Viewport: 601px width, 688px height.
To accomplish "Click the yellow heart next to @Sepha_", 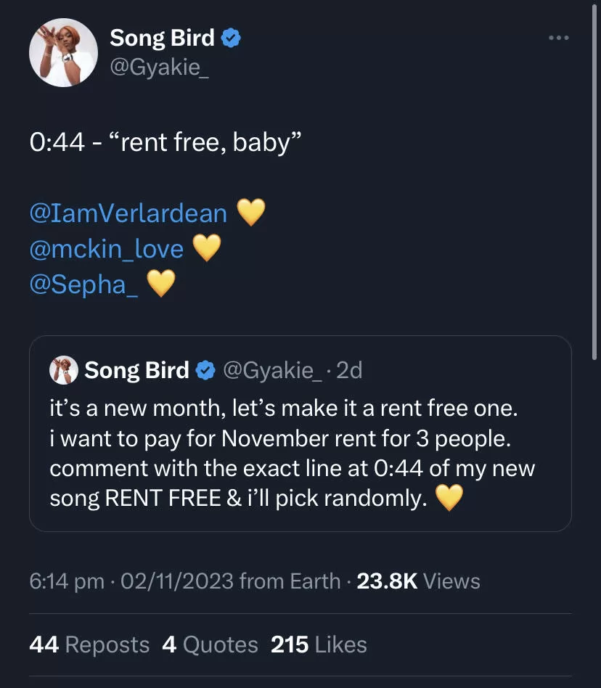I will [x=161, y=284].
